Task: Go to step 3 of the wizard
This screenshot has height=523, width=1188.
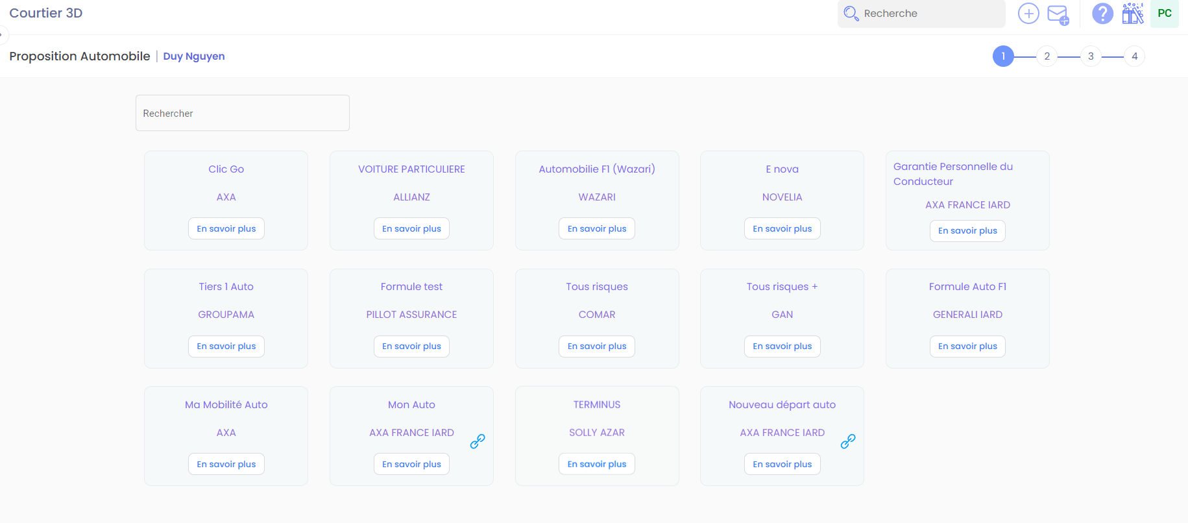Action: pos(1091,56)
